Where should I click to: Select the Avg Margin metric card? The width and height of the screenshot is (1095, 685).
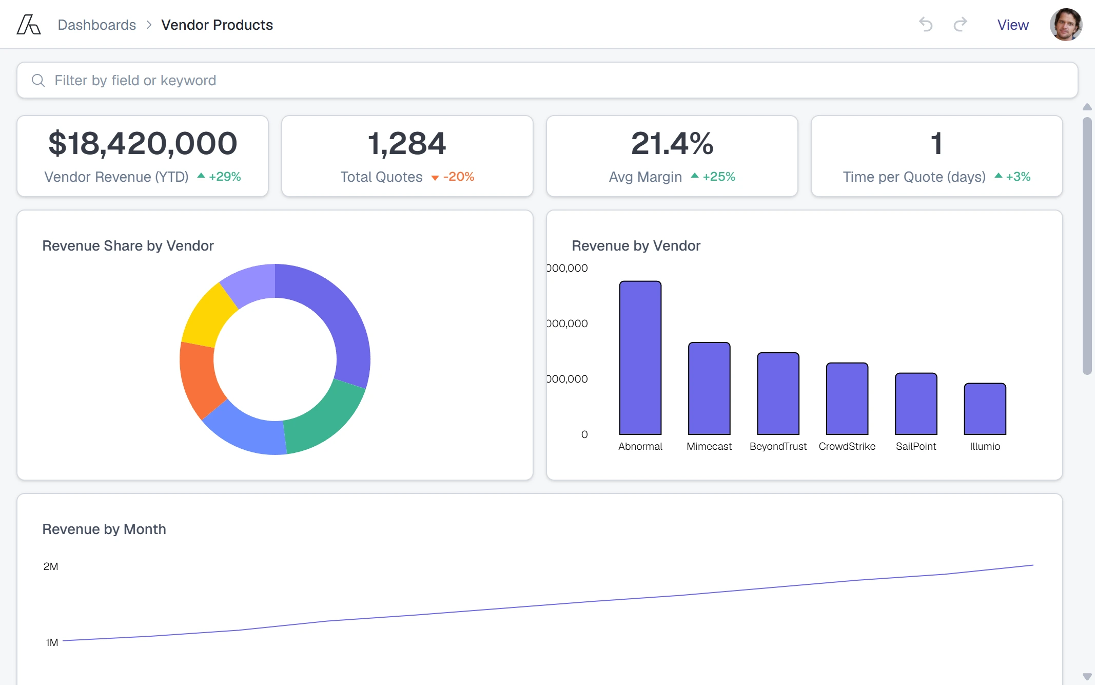pyautogui.click(x=672, y=156)
